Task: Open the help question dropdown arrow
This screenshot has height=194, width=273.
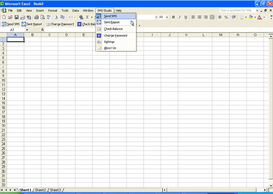Action: [257, 11]
